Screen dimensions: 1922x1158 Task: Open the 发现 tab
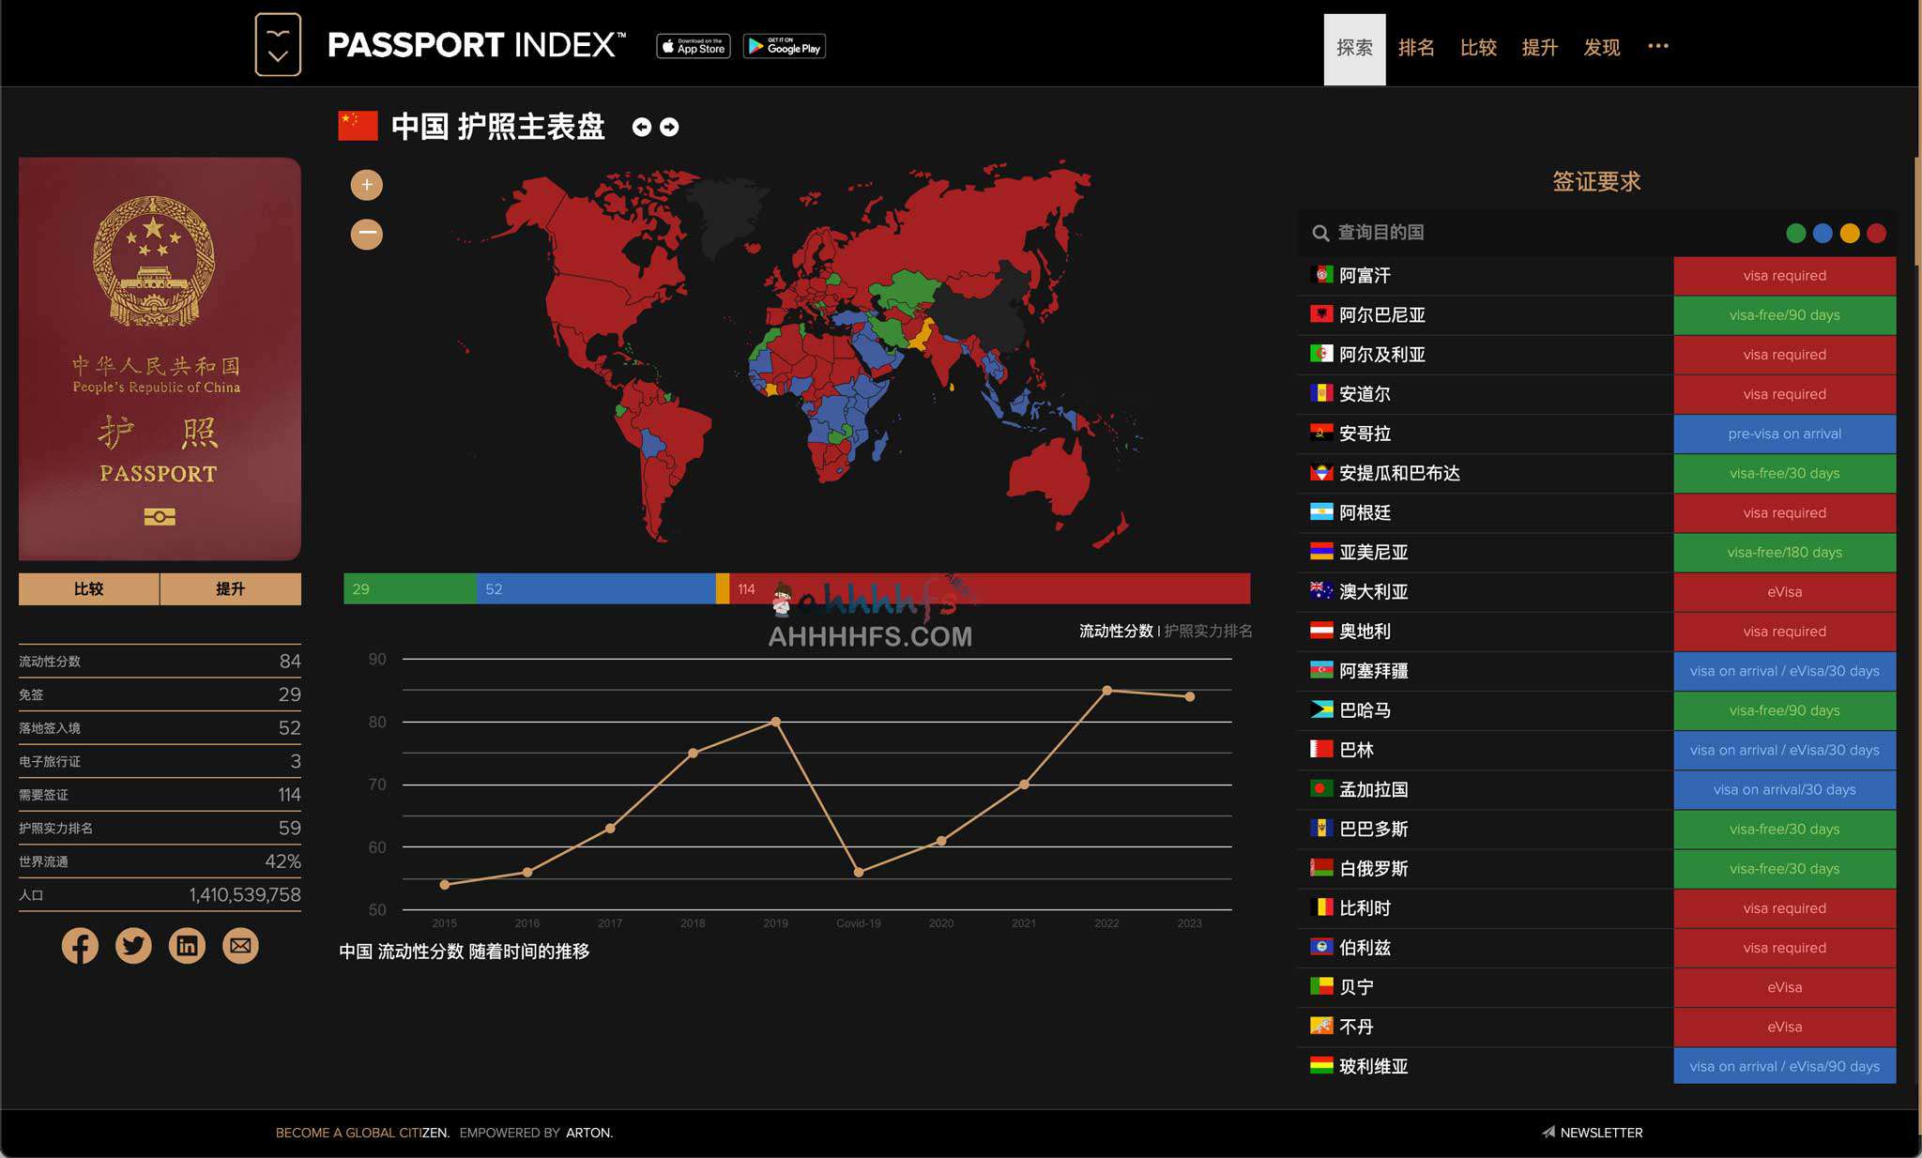click(1601, 48)
